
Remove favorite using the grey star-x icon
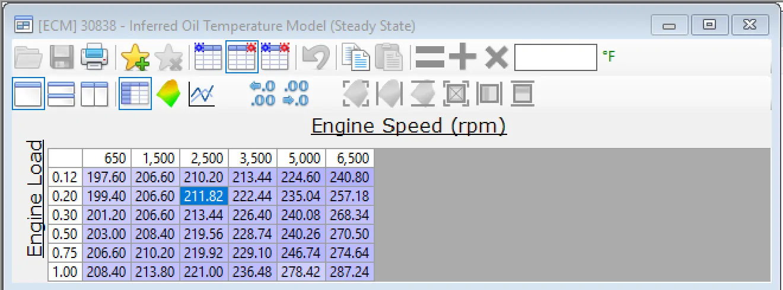pos(168,57)
